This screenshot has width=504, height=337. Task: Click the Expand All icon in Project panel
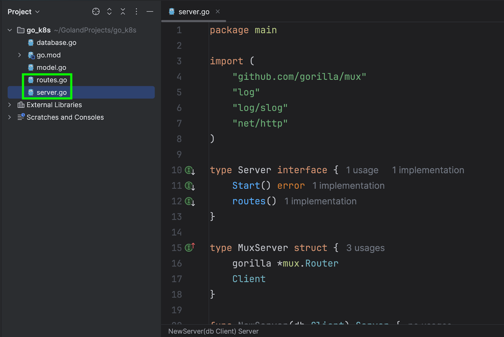click(x=109, y=12)
